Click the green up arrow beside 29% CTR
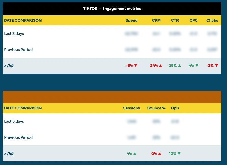 tap(179, 66)
